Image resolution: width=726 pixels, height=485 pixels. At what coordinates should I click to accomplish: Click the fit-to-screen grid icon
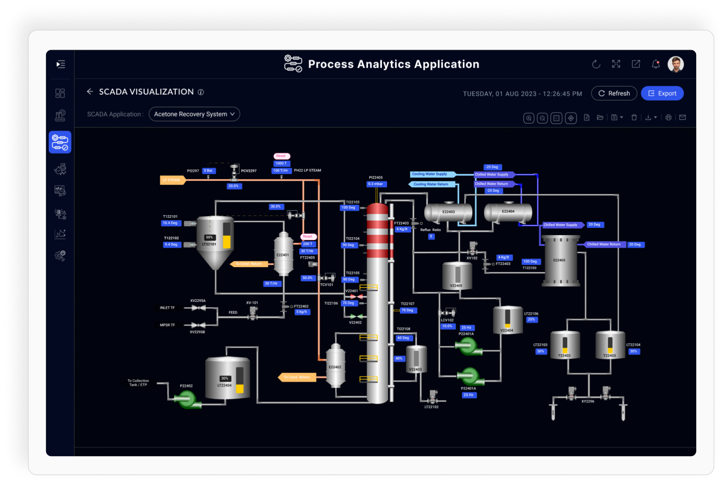pyautogui.click(x=556, y=118)
